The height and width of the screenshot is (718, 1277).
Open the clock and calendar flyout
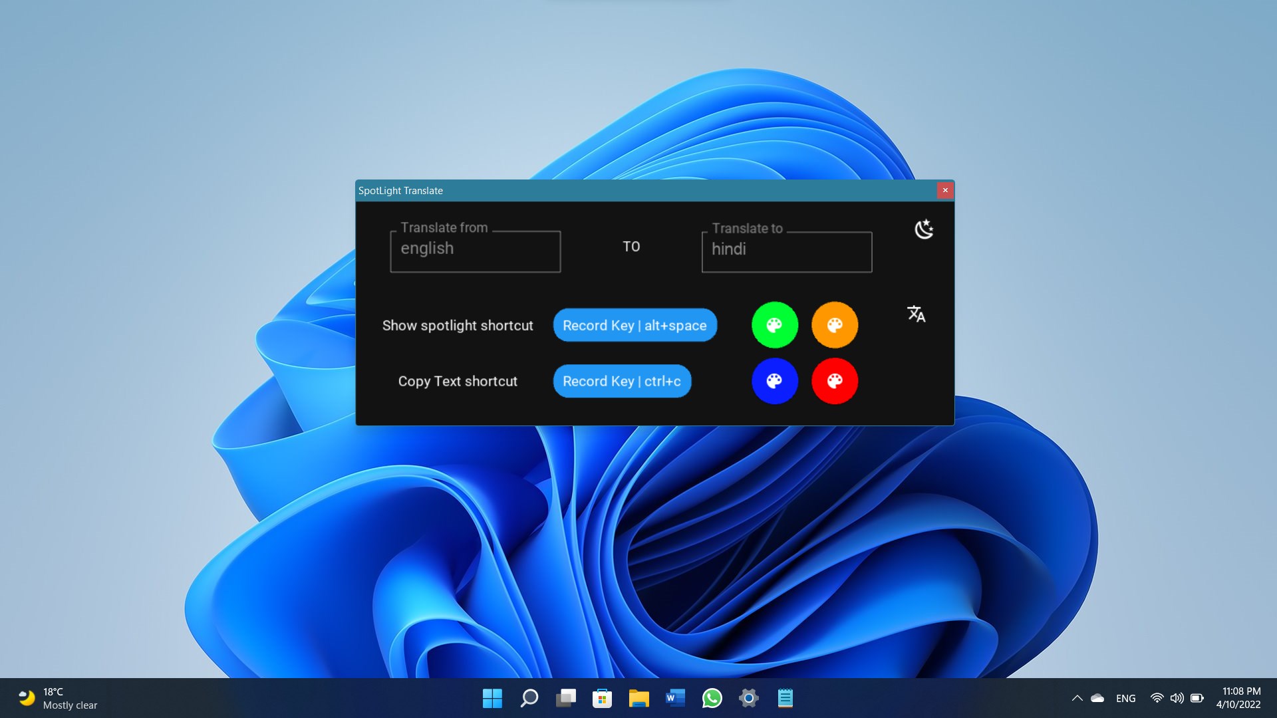(1238, 698)
